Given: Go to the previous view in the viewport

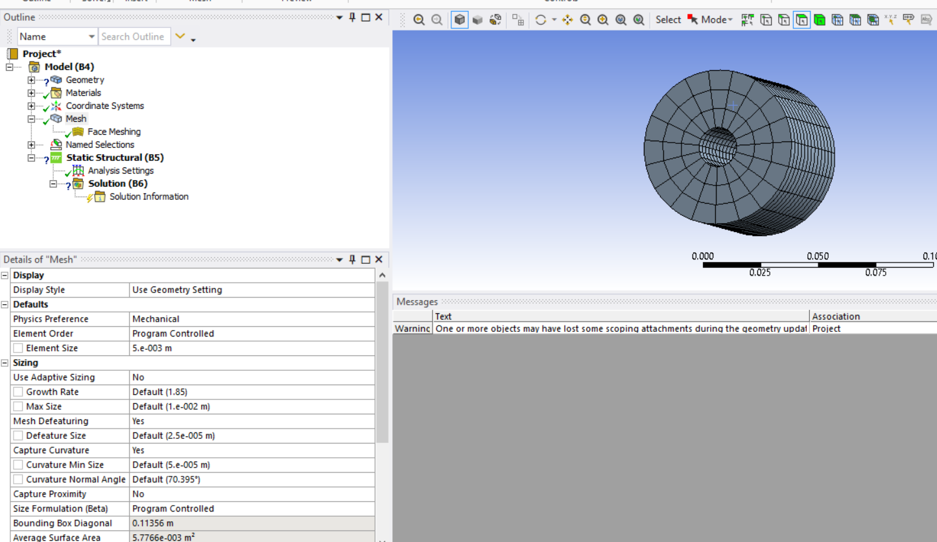Looking at the screenshot, I should point(419,19).
